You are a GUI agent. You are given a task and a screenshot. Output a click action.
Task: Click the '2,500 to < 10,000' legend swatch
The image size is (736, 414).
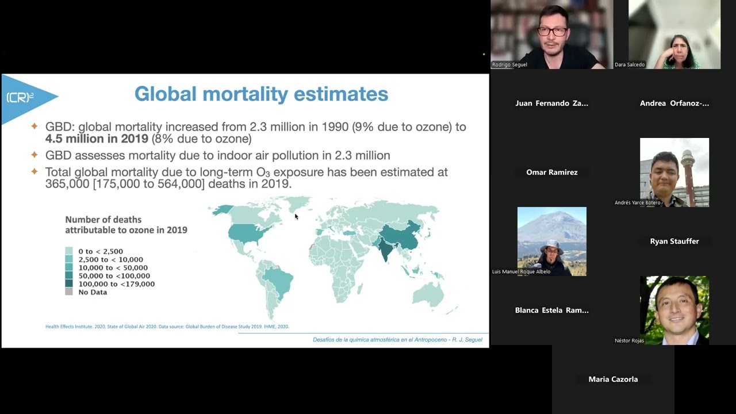(x=69, y=259)
